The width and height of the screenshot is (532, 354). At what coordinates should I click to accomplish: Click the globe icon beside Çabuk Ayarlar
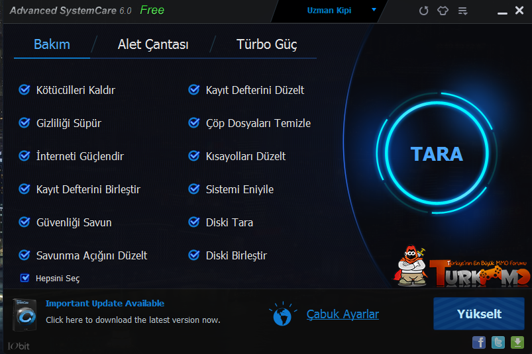pos(282,315)
